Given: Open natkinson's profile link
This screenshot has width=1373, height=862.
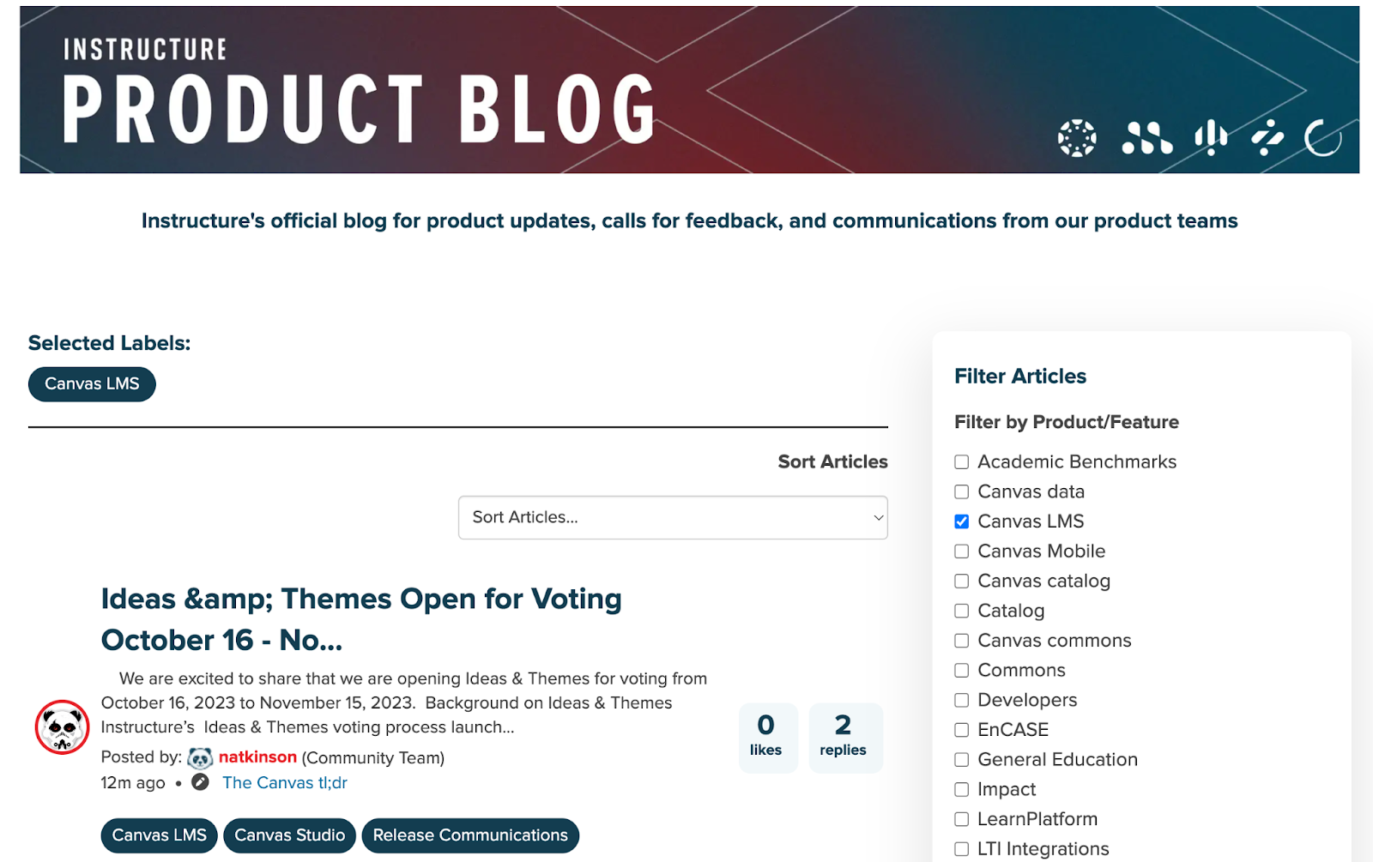Looking at the screenshot, I should [257, 757].
